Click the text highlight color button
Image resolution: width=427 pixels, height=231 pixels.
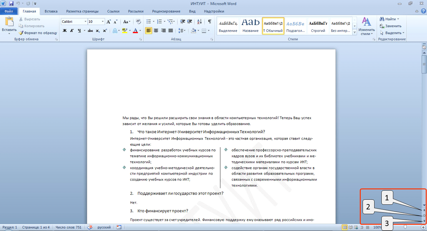point(124,31)
